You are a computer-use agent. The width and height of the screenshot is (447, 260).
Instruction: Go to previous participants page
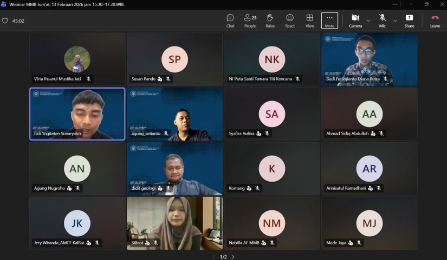[x=213, y=257]
